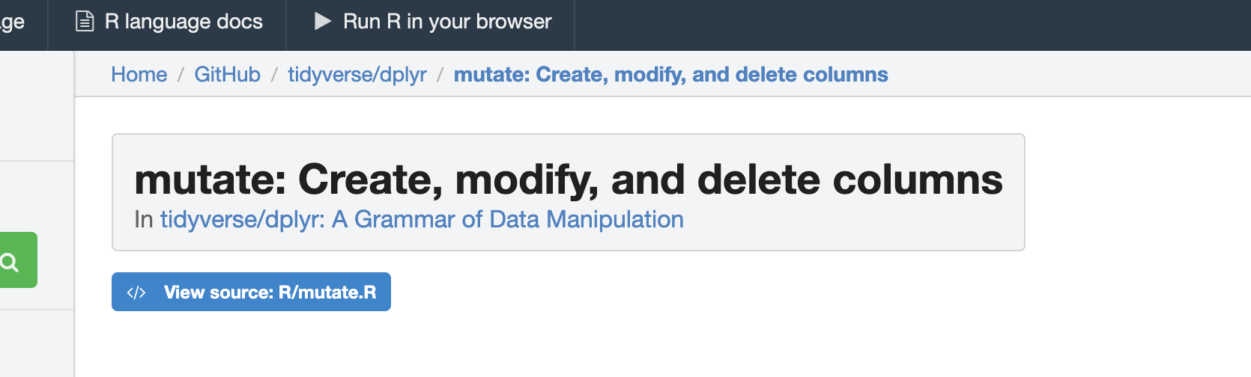Viewport: 1251px width, 377px height.
Task: Click the slash before the mutate breadcrumb
Action: (x=440, y=75)
